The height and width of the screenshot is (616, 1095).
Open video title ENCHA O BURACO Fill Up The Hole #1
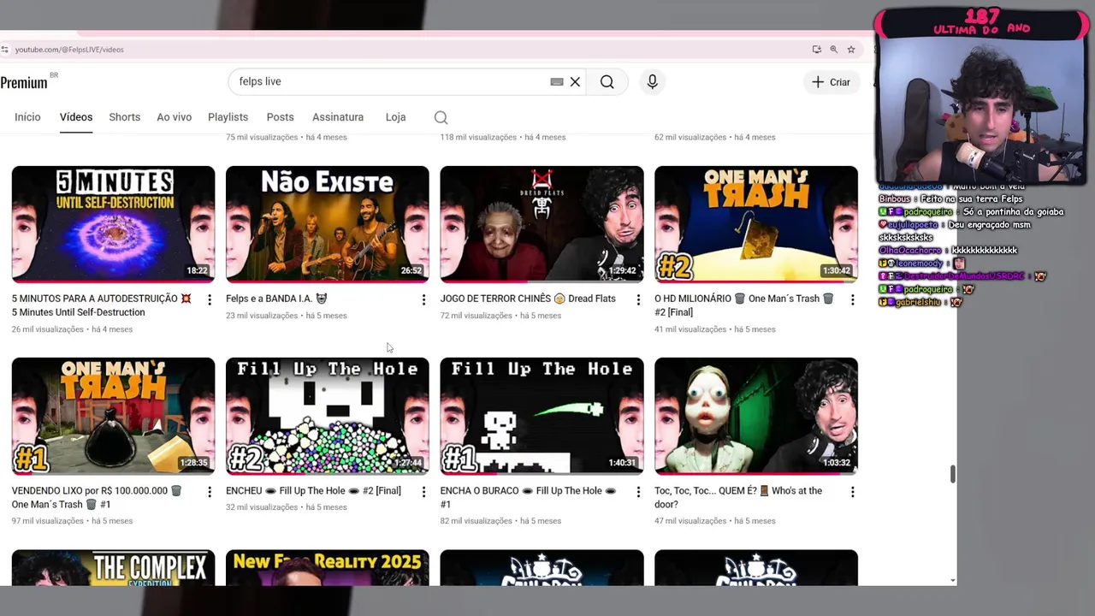click(528, 497)
